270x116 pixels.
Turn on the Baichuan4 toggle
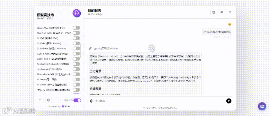tap(76, 69)
